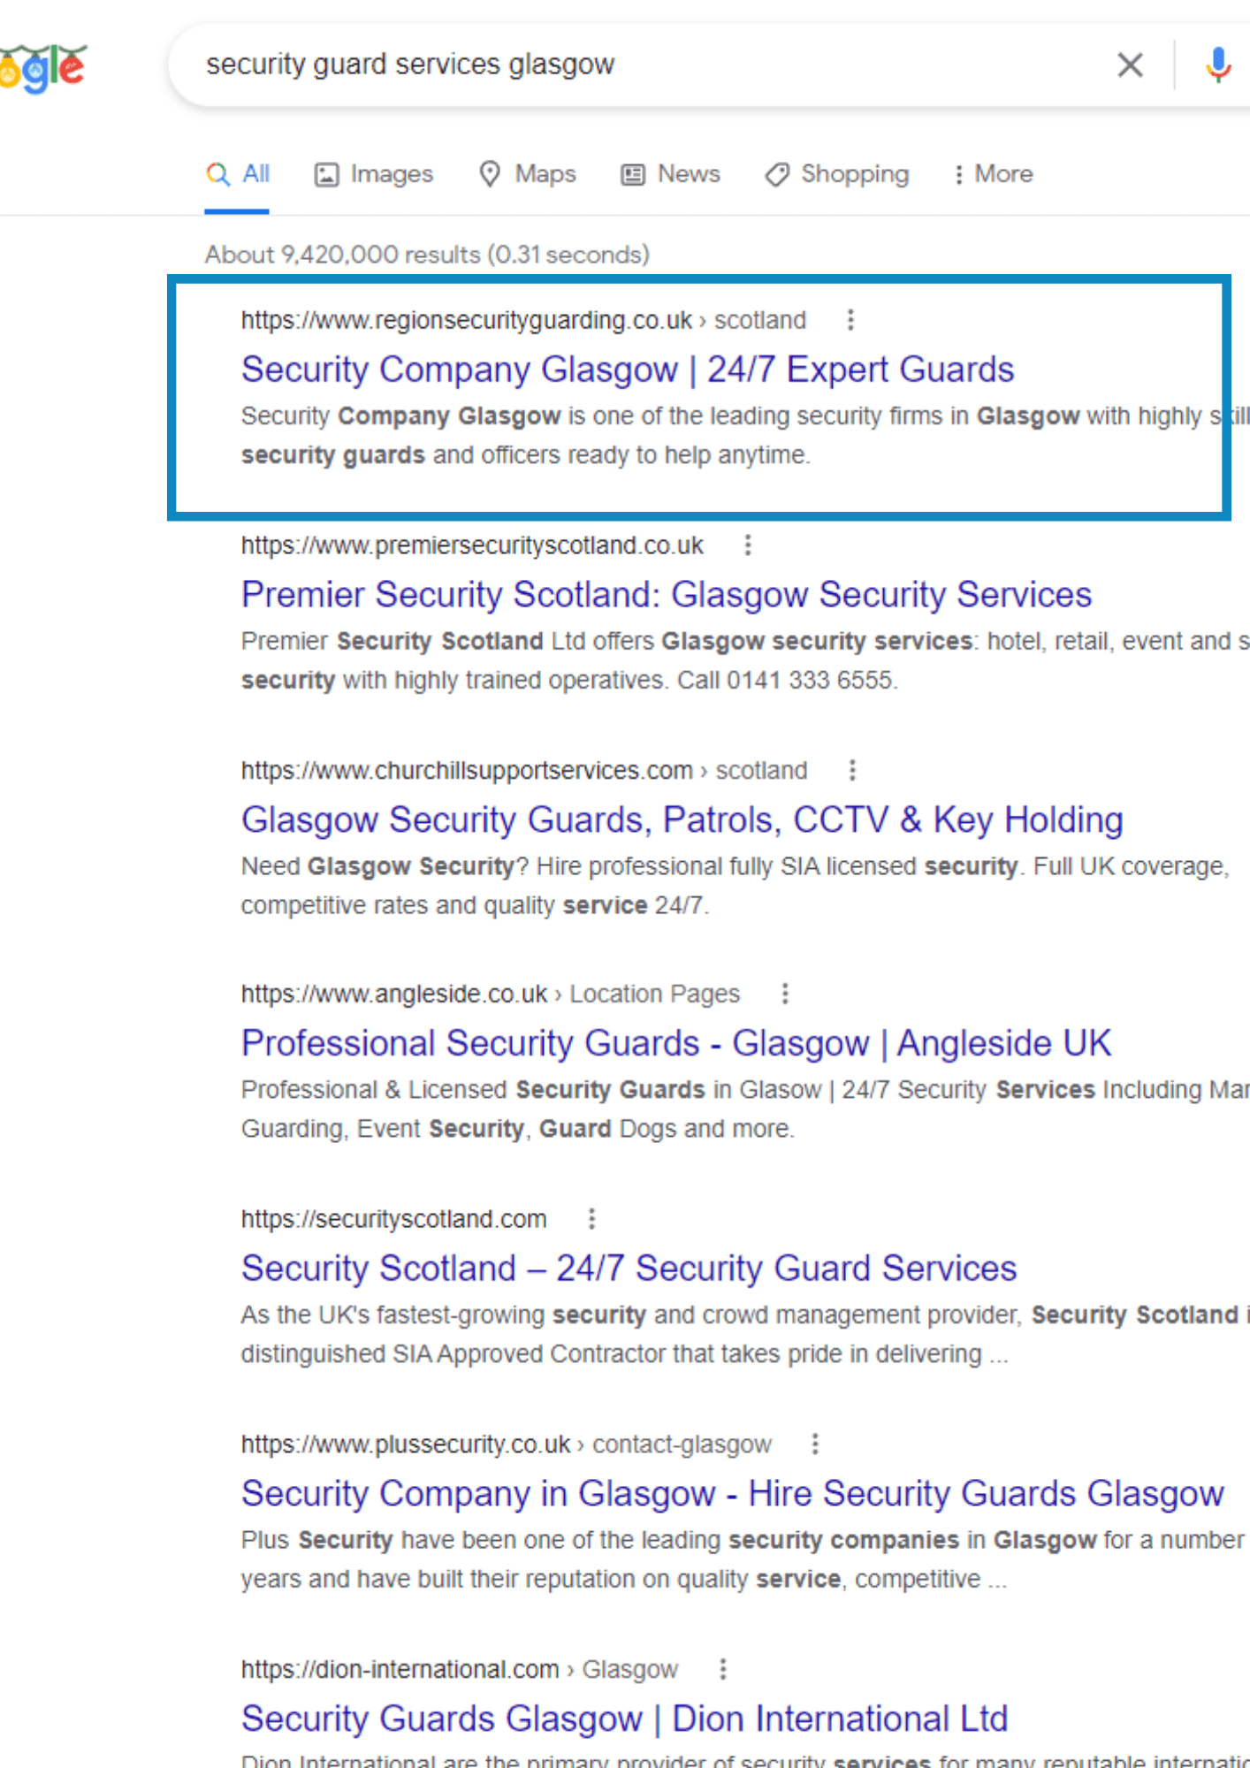Clear the search box with X icon

(x=1130, y=65)
